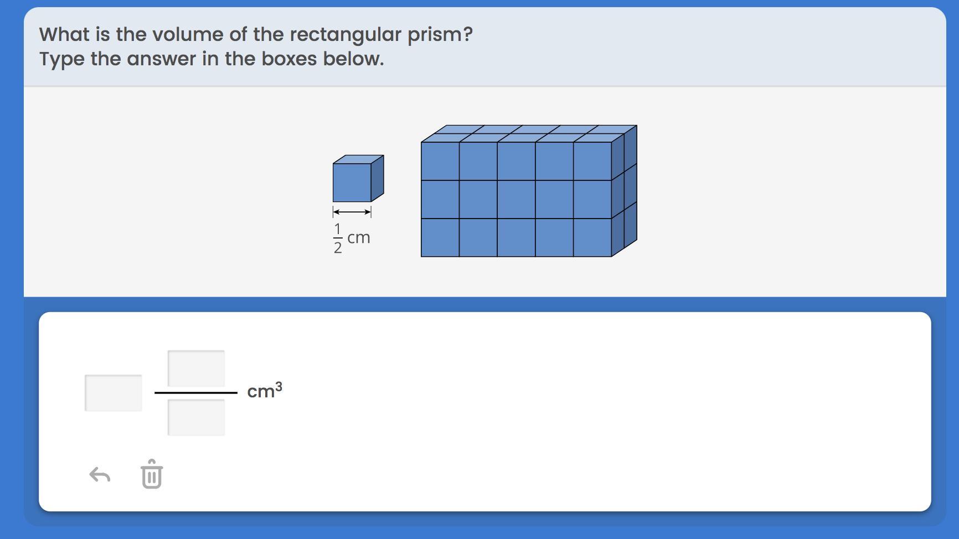Click the top-left front cube of prism
959x539 pixels.
tap(440, 161)
